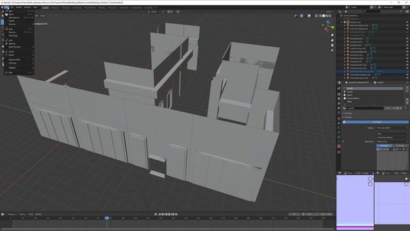This screenshot has height=231, width=410.
Task: Open the Base Color input dropdown
Action: 392,141
